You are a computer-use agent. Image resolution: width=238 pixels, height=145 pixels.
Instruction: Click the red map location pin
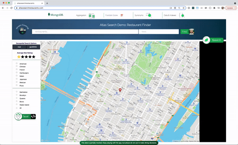(120, 90)
